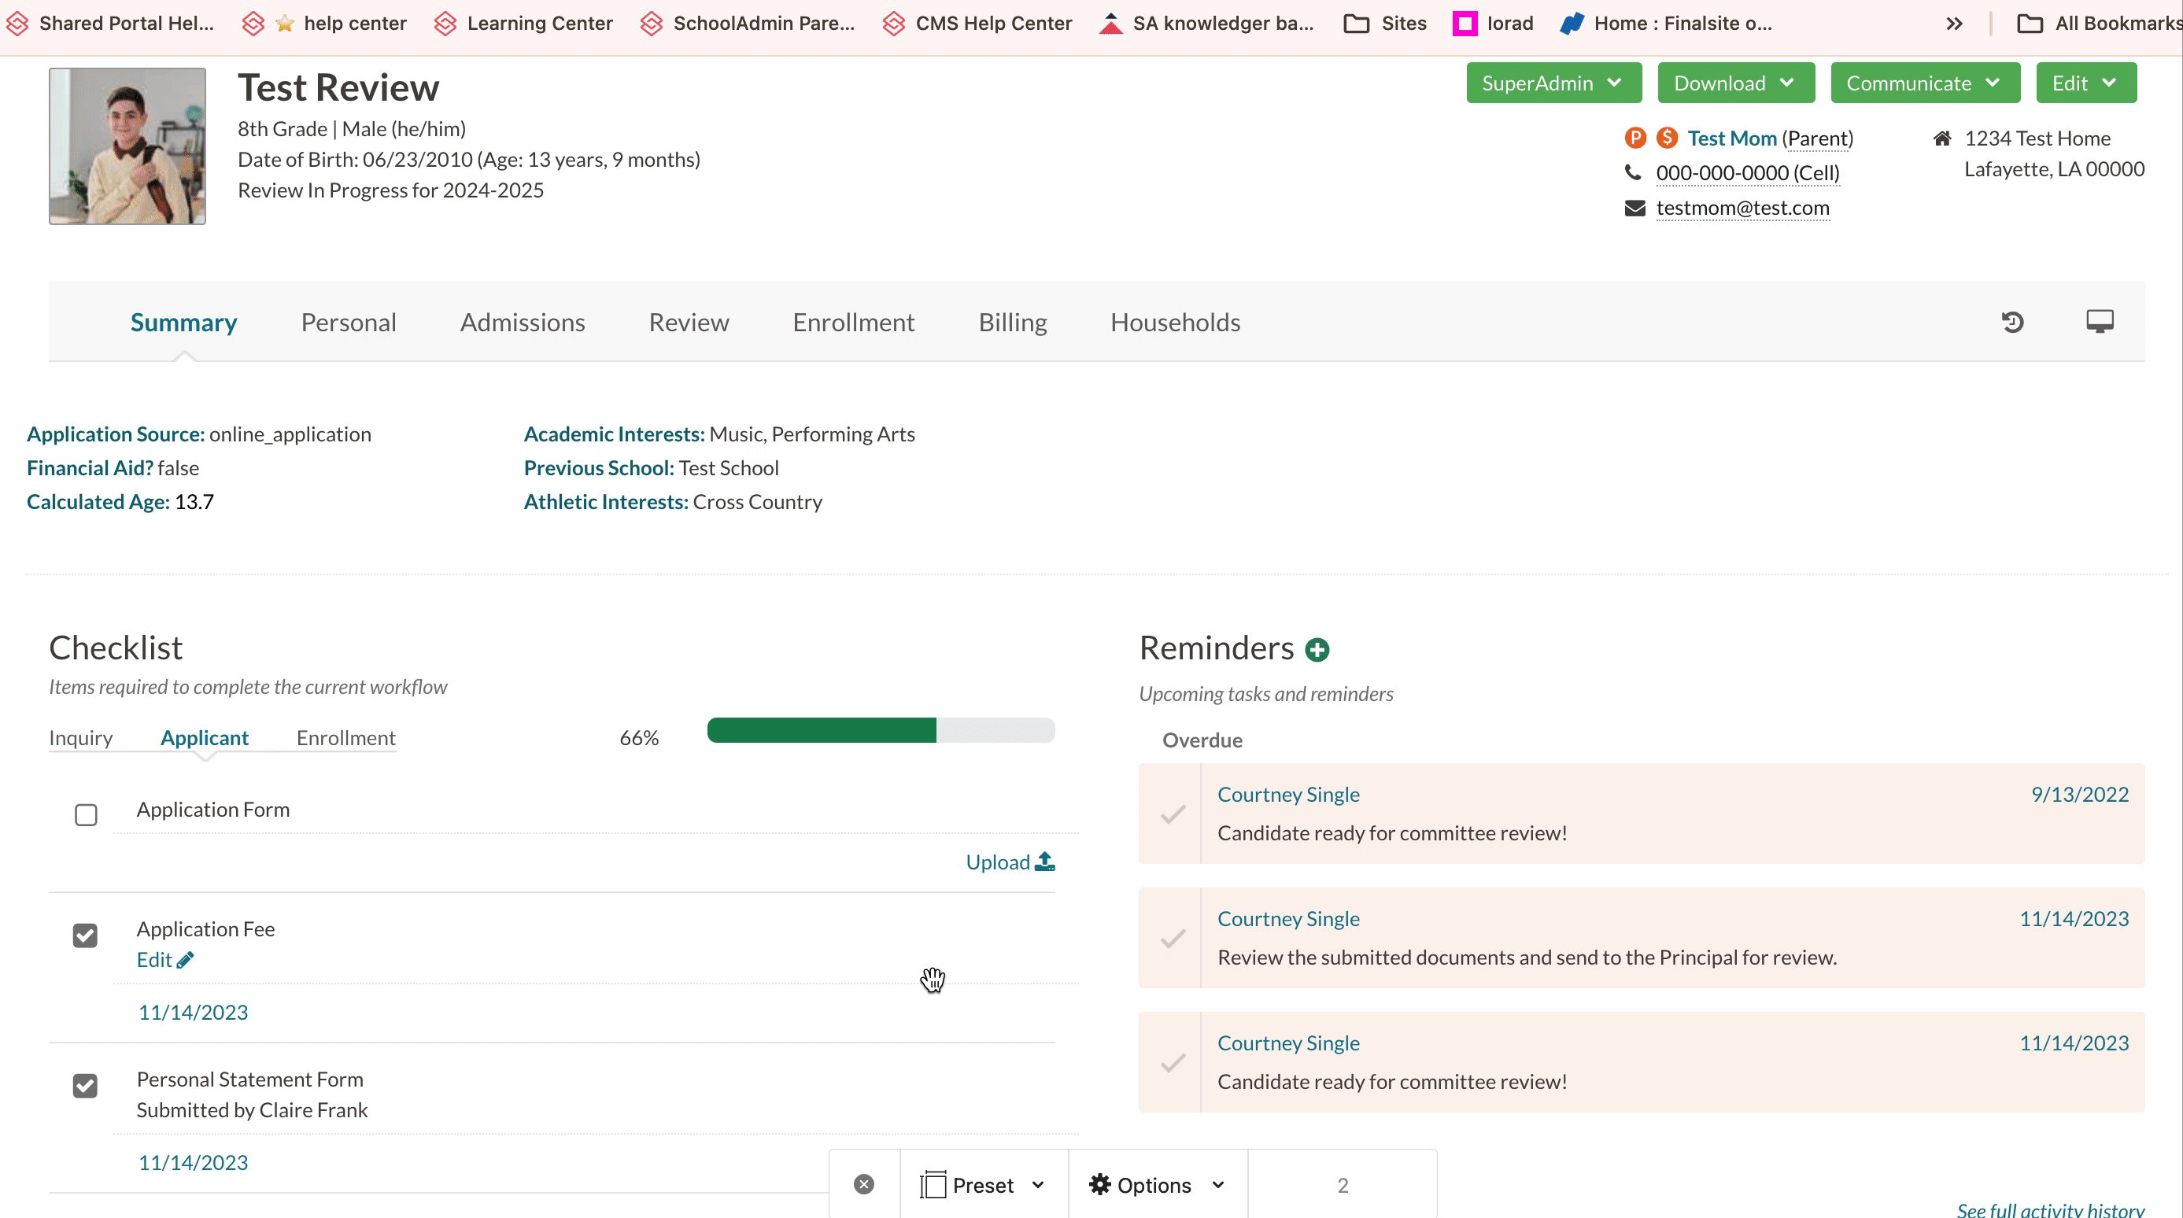Mark first Courtney Single reminder complete
The height and width of the screenshot is (1218, 2183).
pos(1173,814)
